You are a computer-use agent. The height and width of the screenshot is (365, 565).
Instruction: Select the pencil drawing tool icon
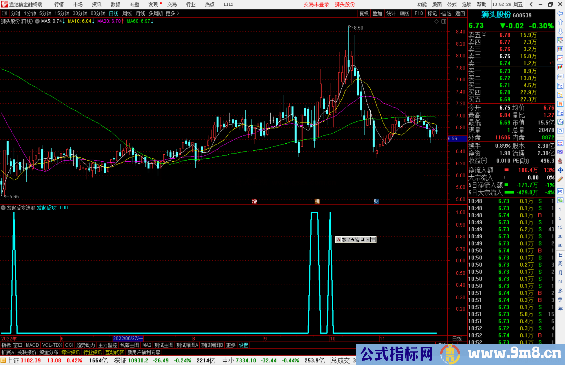tap(560, 179)
